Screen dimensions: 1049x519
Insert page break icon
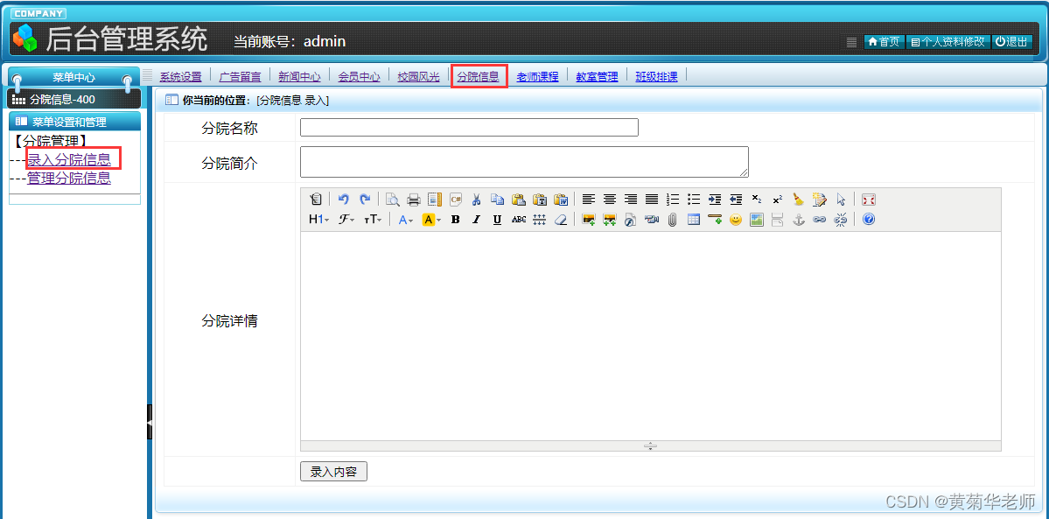click(x=778, y=220)
